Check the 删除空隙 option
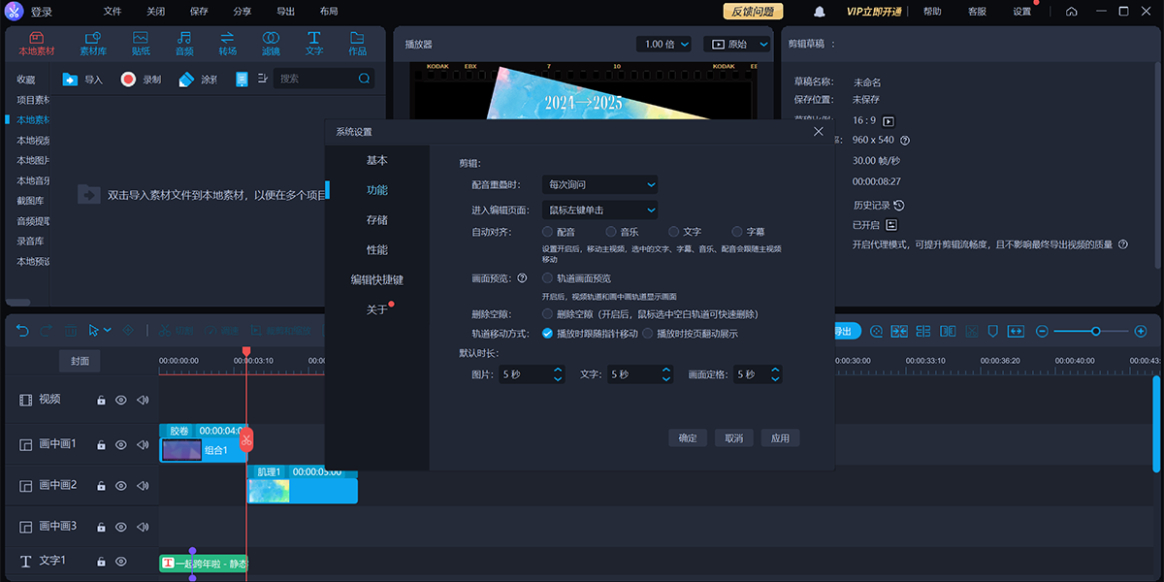 (x=548, y=314)
